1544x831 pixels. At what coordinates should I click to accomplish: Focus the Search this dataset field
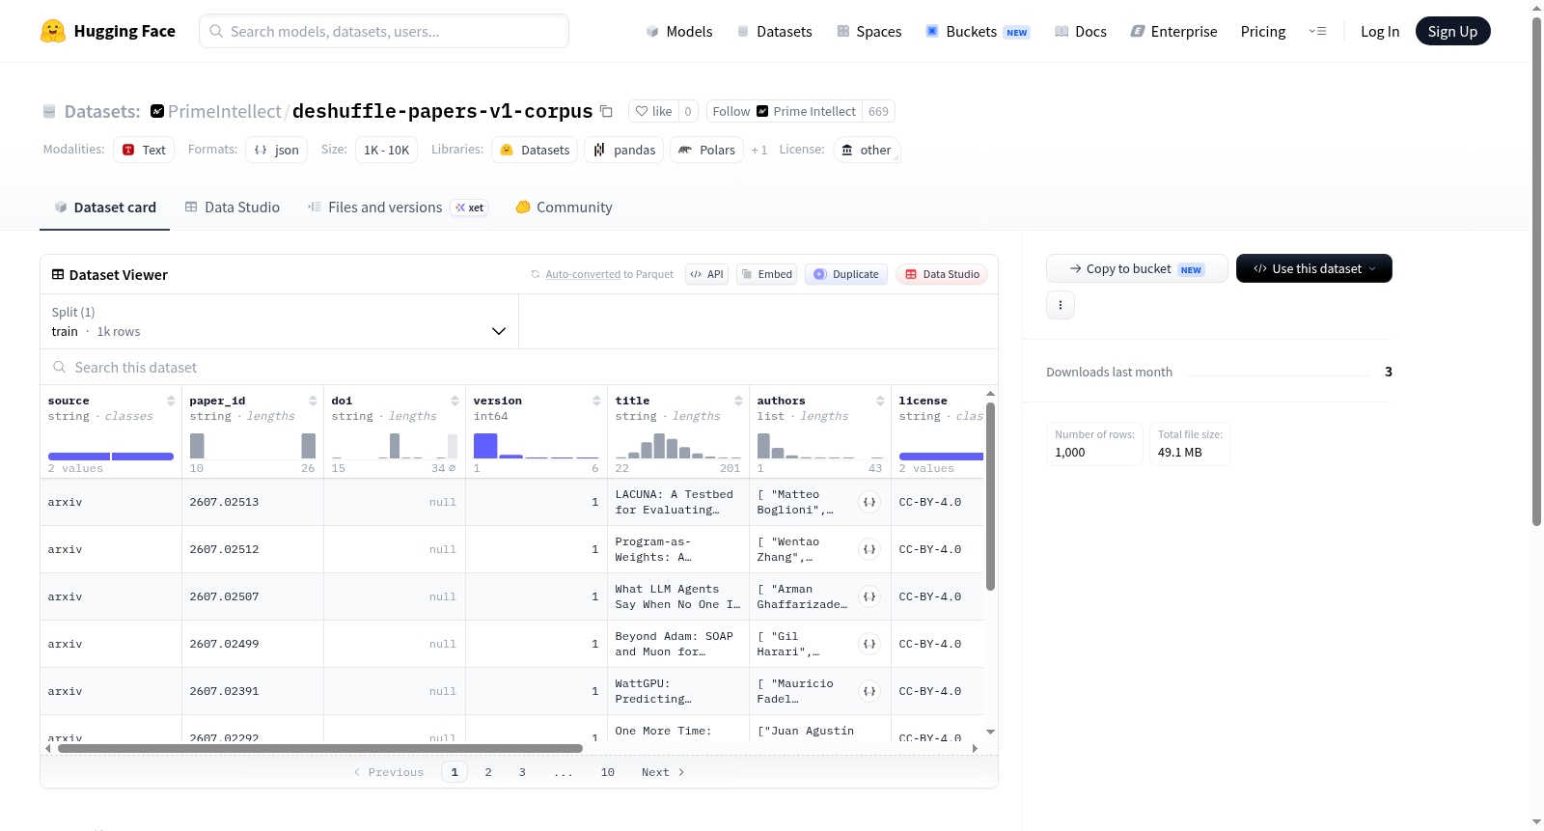[x=519, y=367]
